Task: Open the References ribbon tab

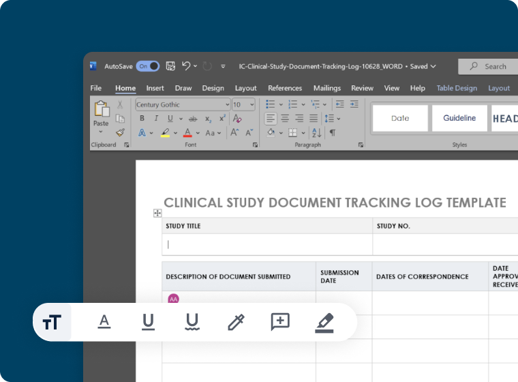Action: 285,88
